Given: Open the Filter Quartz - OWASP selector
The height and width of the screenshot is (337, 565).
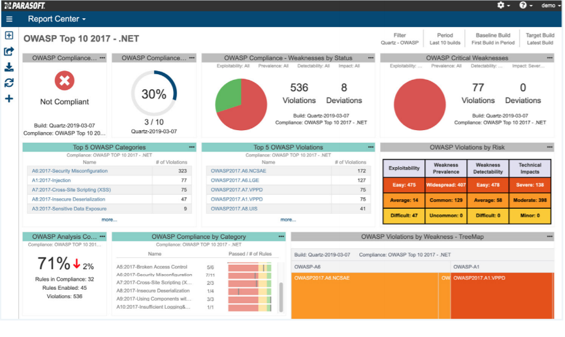Looking at the screenshot, I should click(x=400, y=39).
